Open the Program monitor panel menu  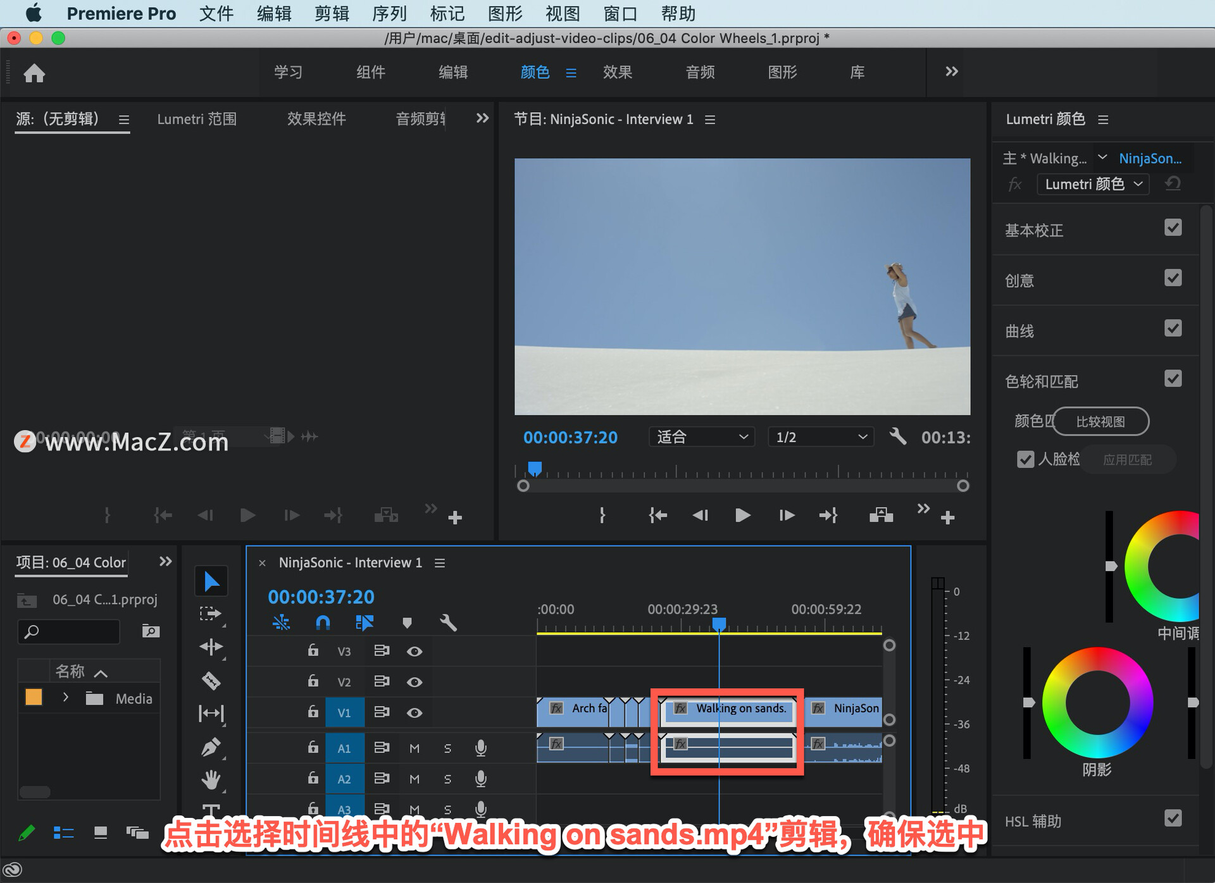(x=710, y=120)
